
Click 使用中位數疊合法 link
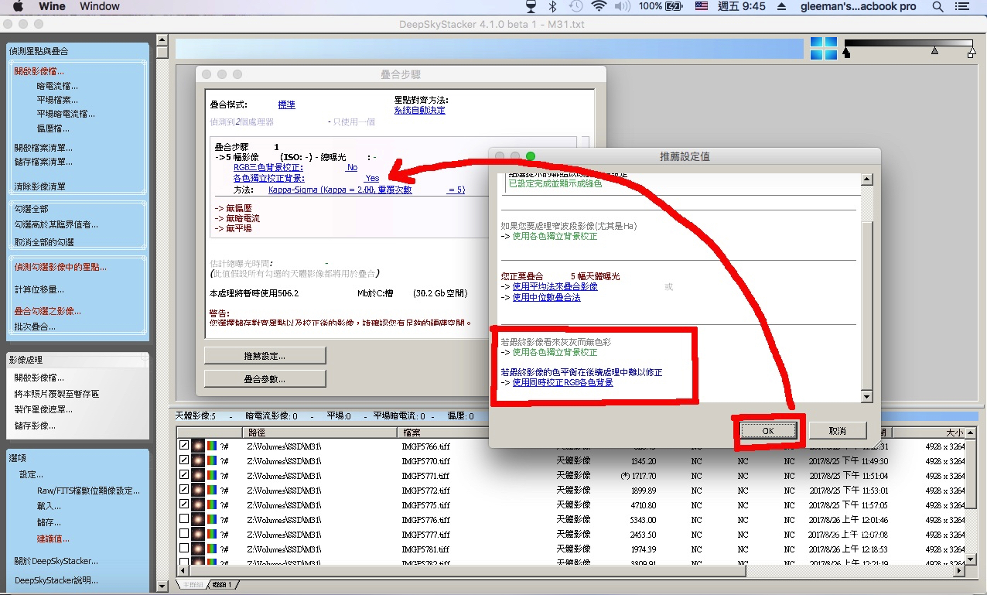coord(546,297)
